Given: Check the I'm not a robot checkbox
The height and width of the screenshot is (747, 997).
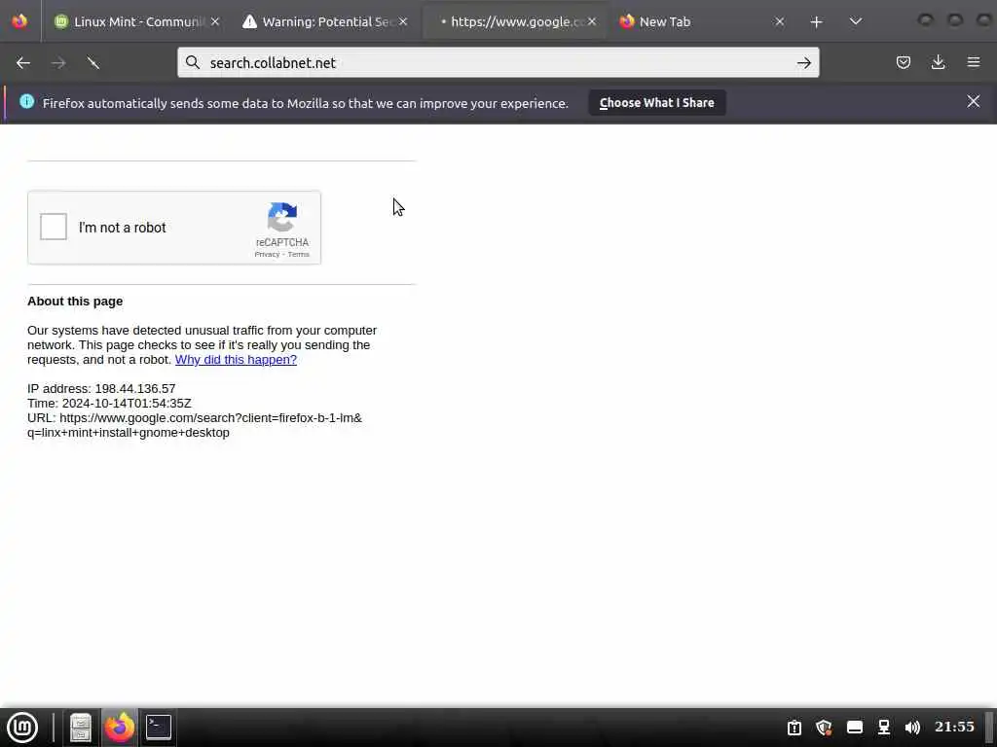Looking at the screenshot, I should pyautogui.click(x=54, y=227).
